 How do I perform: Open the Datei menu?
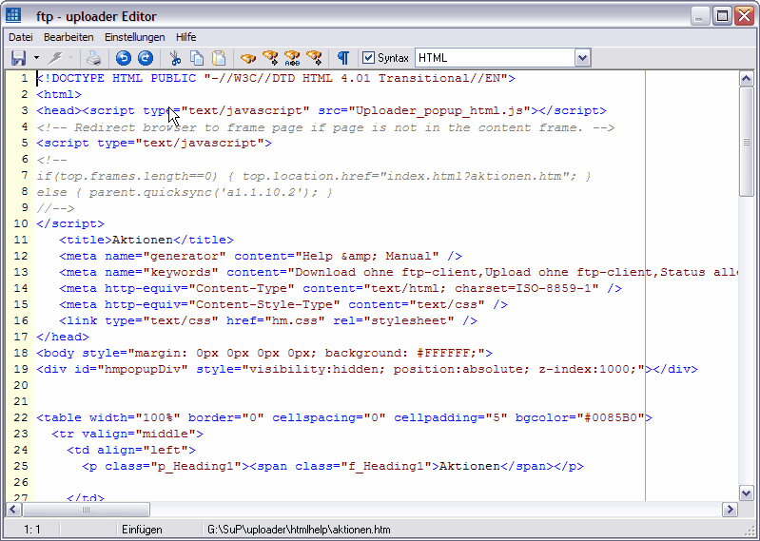tap(20, 36)
